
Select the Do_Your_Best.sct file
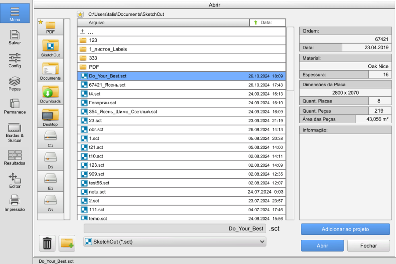(x=181, y=76)
